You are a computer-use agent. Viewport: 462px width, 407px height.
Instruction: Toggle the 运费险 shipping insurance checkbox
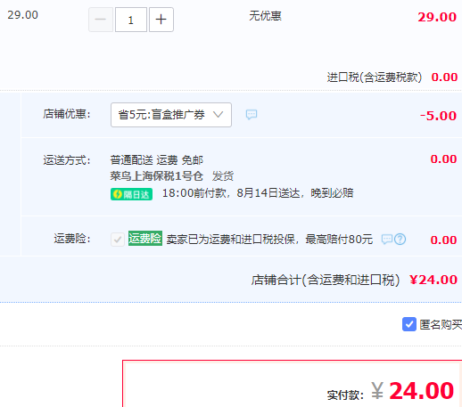click(118, 239)
